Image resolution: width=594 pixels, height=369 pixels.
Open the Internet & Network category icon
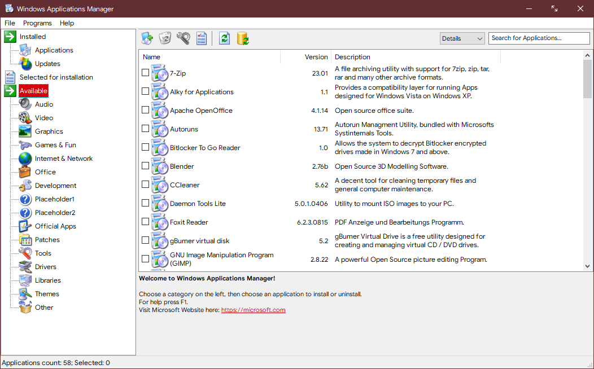tap(25, 158)
